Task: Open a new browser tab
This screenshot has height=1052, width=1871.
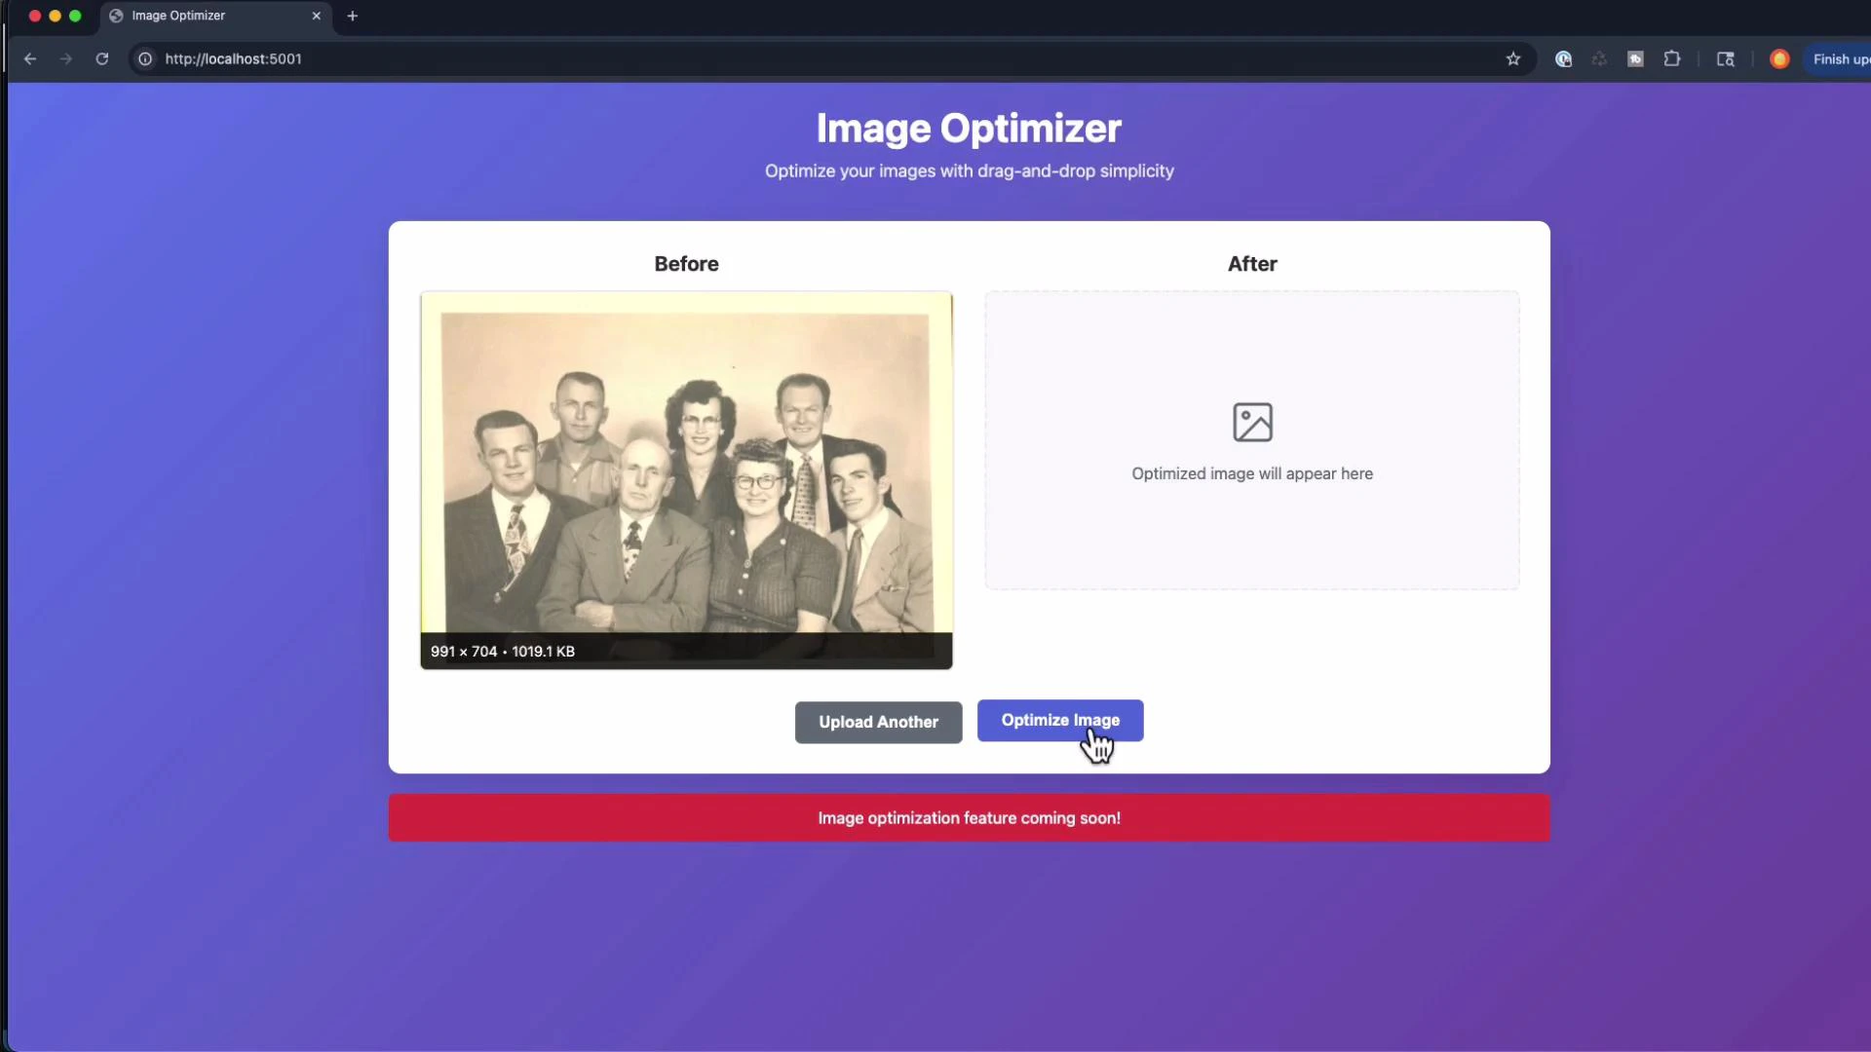Action: pos(352,16)
